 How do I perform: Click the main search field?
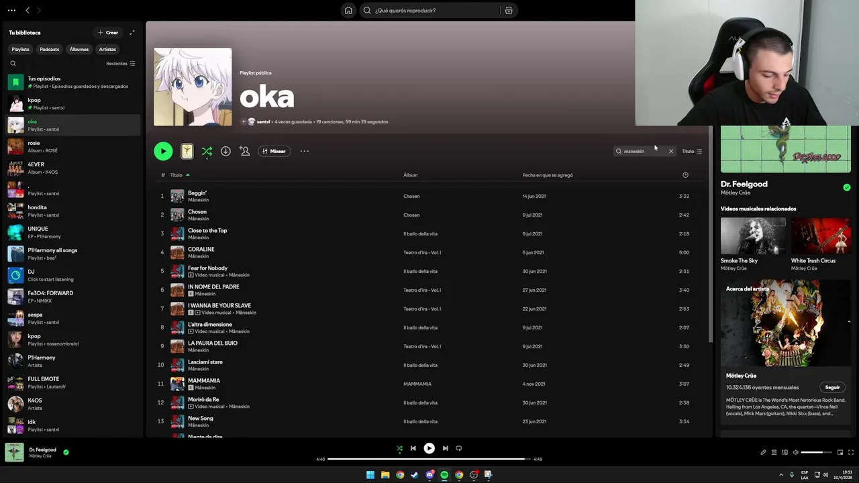click(430, 10)
